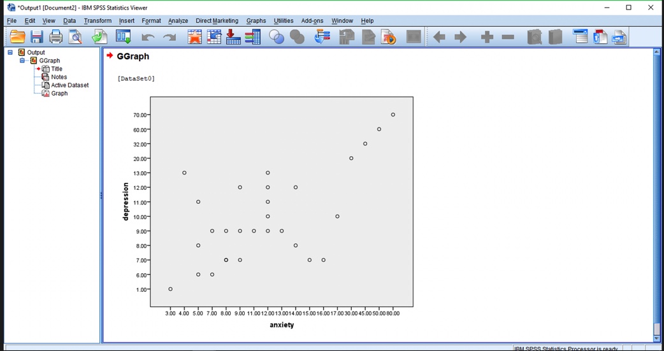Maximize the SPSS Viewer window

[628, 8]
